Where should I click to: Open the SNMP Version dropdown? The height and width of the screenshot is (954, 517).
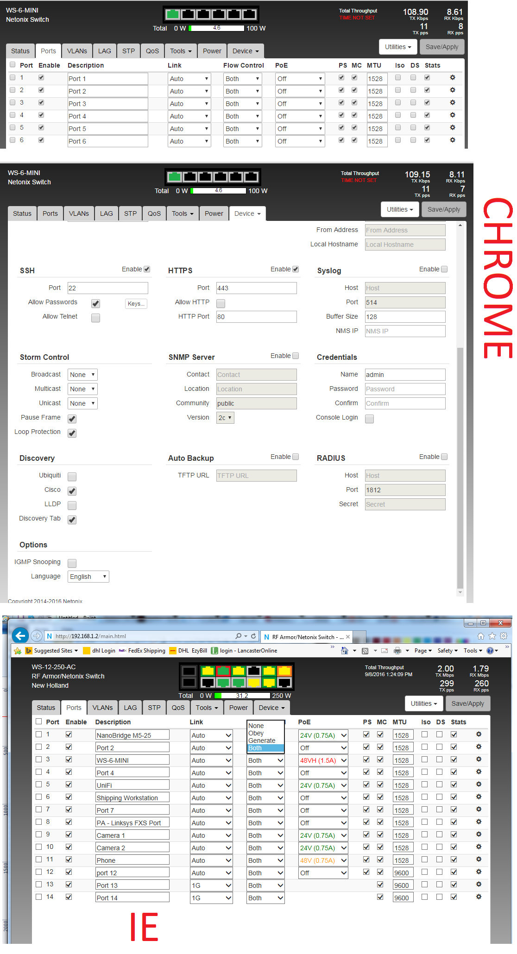[225, 418]
